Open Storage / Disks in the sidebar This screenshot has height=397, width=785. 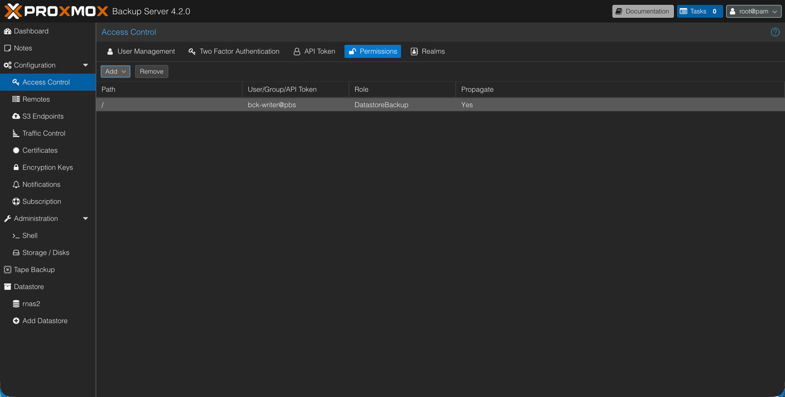tap(48, 253)
